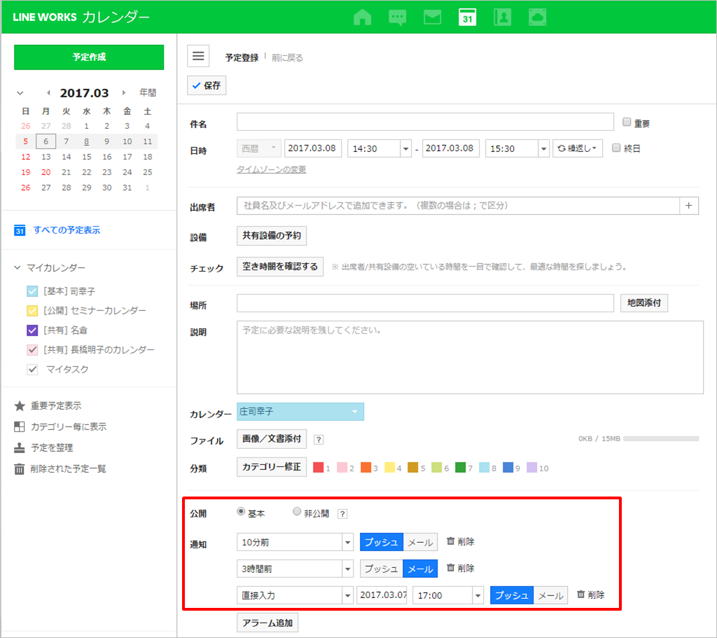Screen dimensions: 717x638
Task: Choose the green category 7 color swatch
Action: point(460,467)
